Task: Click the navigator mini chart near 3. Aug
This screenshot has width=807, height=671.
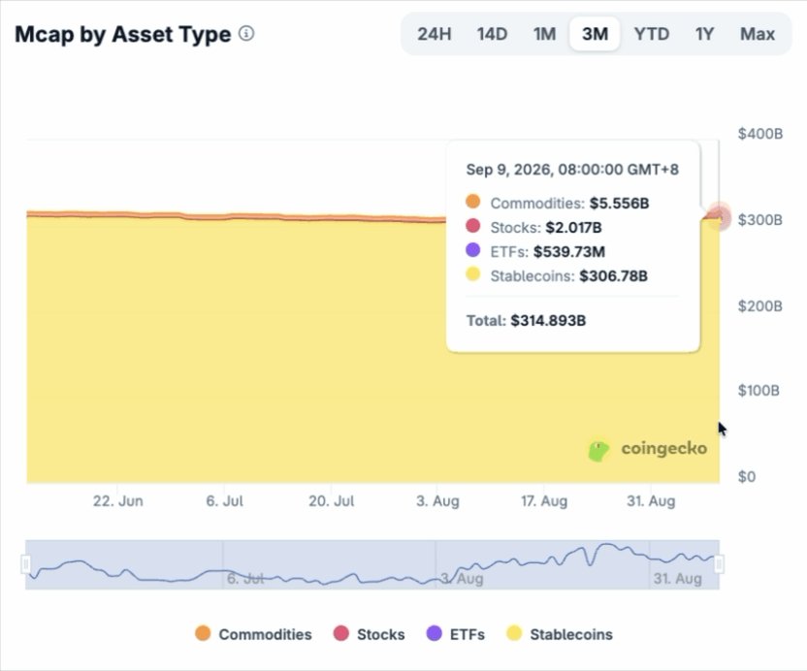Action: [462, 578]
